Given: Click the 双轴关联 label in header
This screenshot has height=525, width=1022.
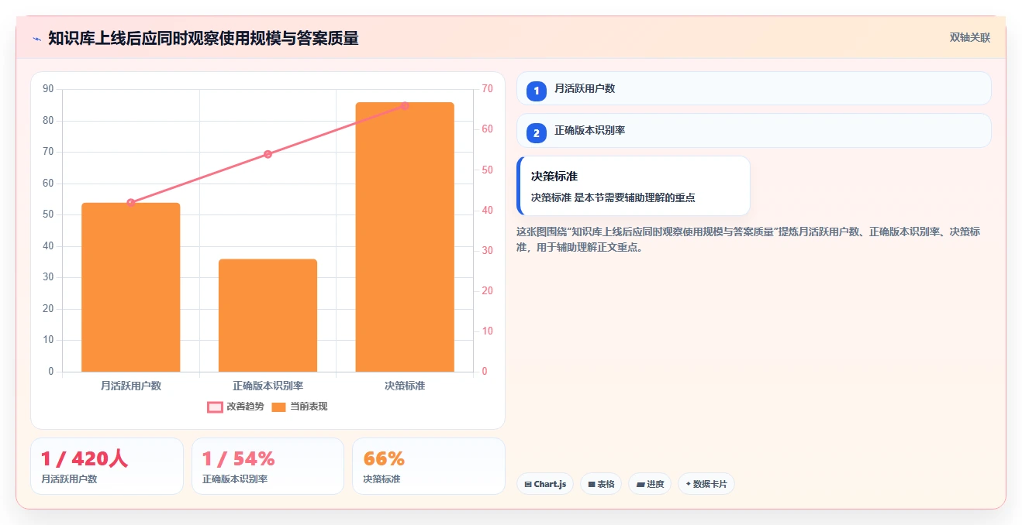Looking at the screenshot, I should pos(970,37).
